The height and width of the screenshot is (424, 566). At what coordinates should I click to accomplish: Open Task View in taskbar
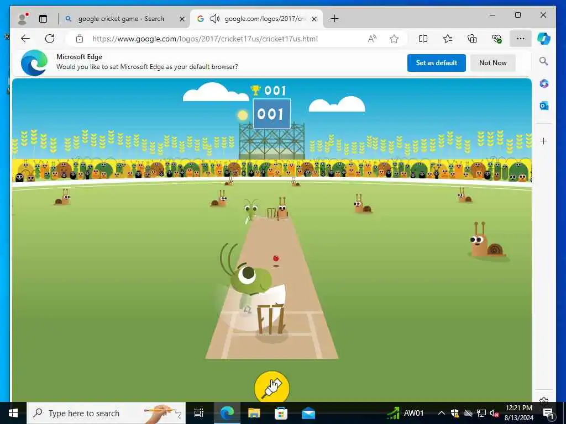click(x=198, y=413)
